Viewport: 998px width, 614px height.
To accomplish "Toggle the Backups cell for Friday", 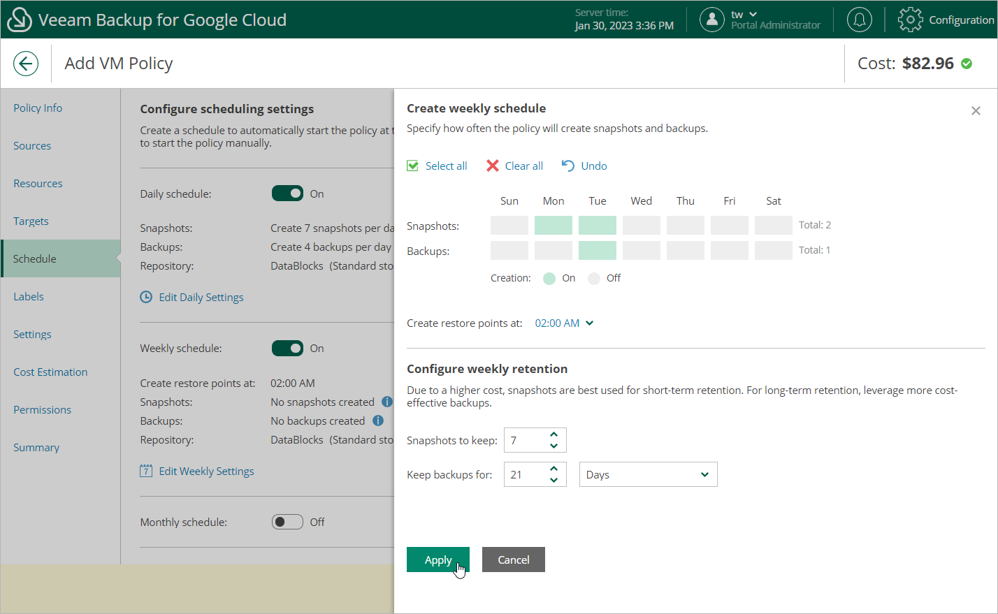I will click(x=730, y=250).
